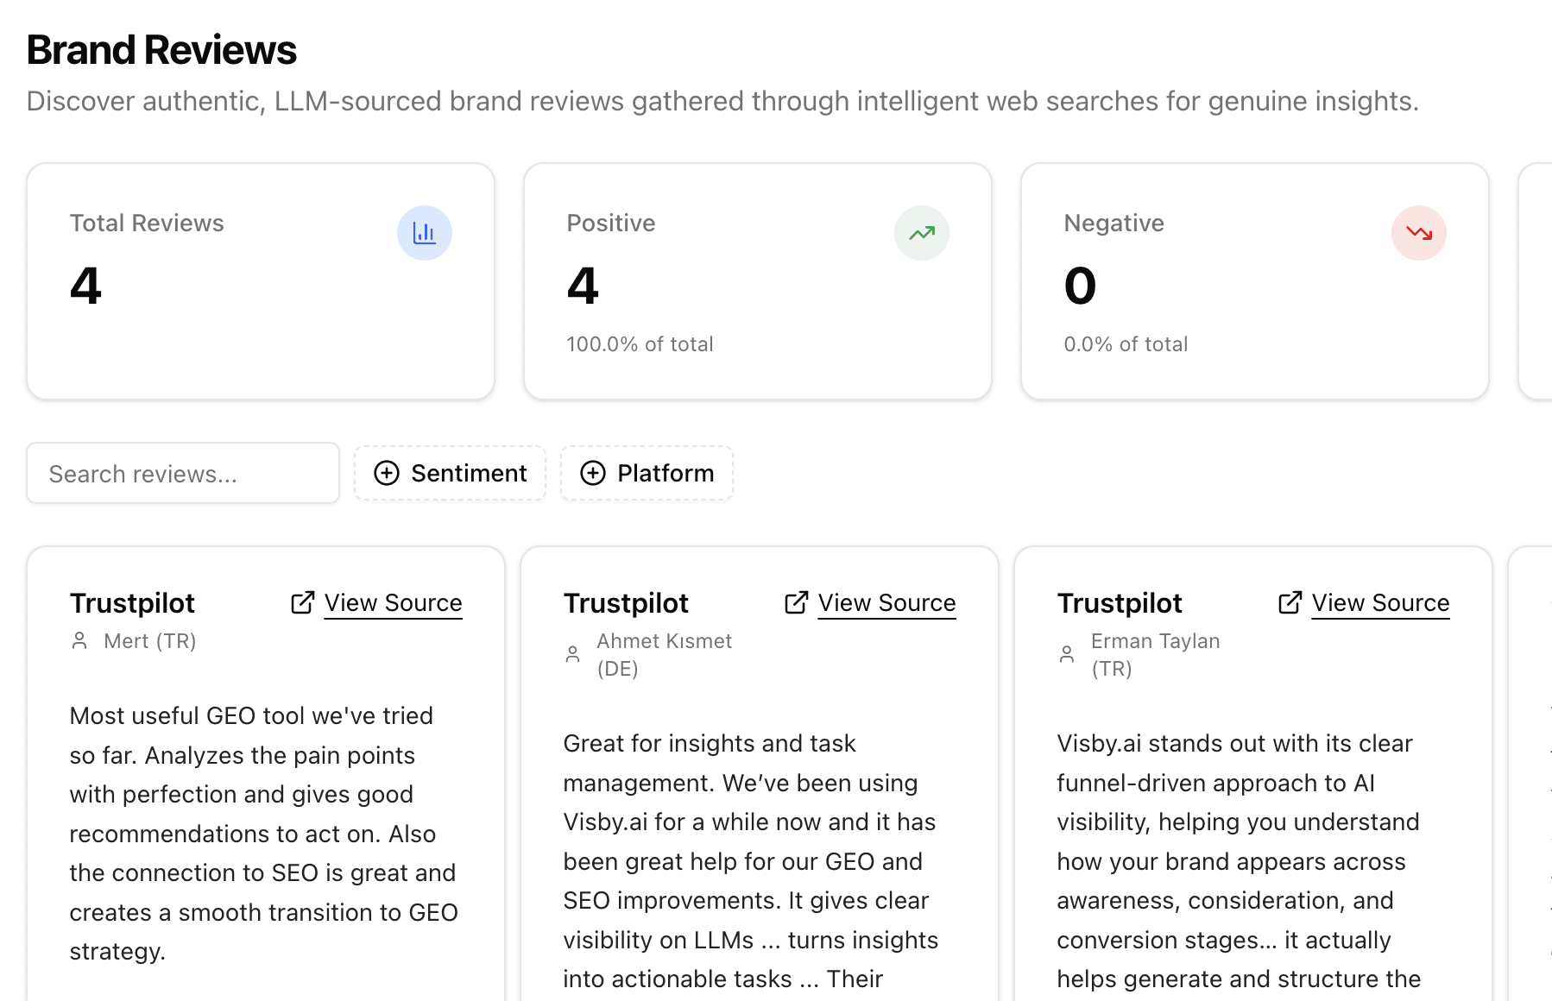Click the red downward trend icon
Screen dimensions: 1552x1001
click(1418, 233)
